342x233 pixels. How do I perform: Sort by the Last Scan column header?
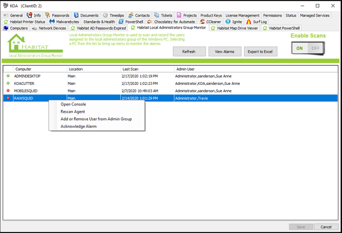tap(132, 68)
